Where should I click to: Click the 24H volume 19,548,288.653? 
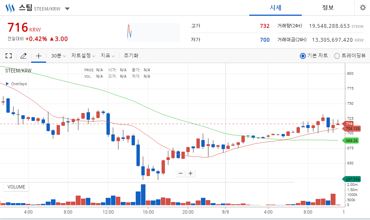[330, 26]
